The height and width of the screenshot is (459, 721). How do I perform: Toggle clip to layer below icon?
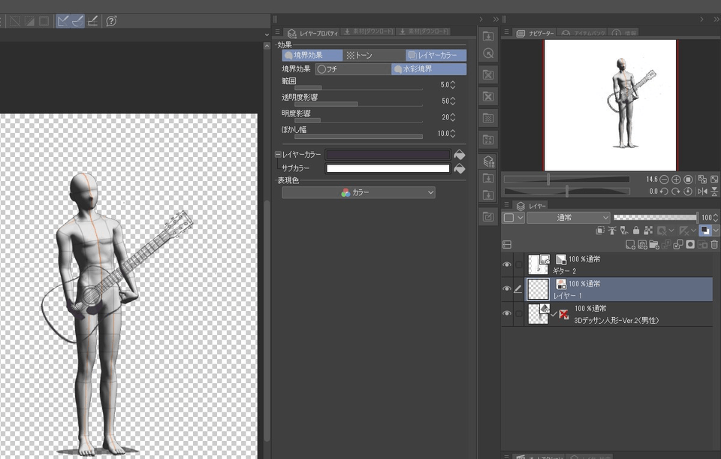click(600, 231)
